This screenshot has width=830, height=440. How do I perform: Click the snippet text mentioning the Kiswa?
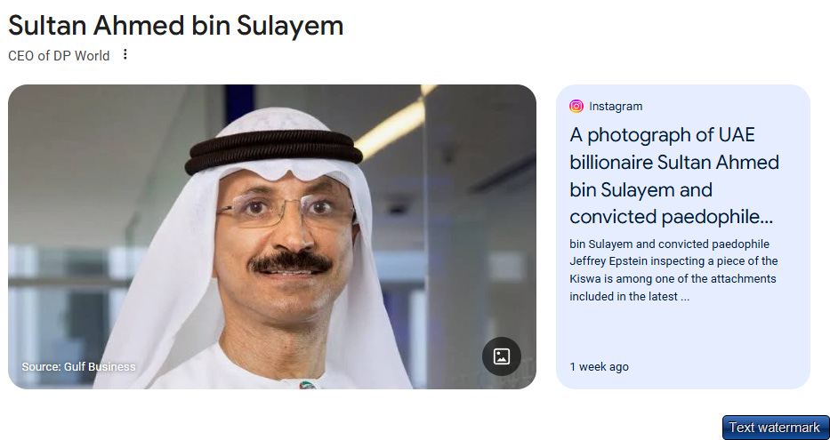673,270
